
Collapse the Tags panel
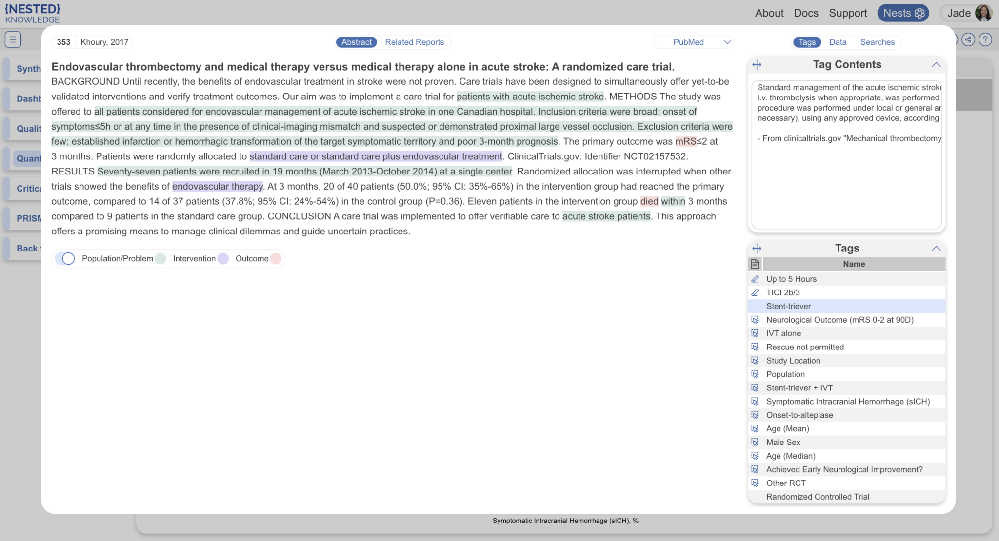[x=936, y=248]
